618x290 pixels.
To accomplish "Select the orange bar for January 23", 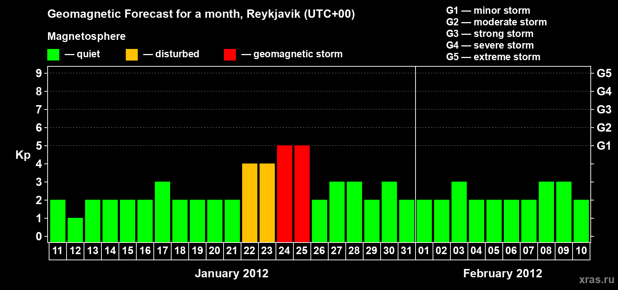I will 267,203.
